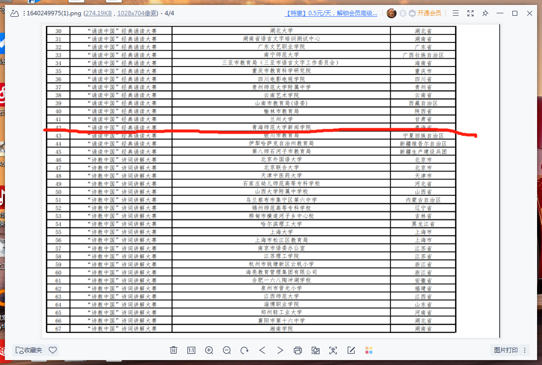Viewport: 542px width, 365px height.
Task: Delete the image with the trash icon
Action: pyautogui.click(x=174, y=350)
